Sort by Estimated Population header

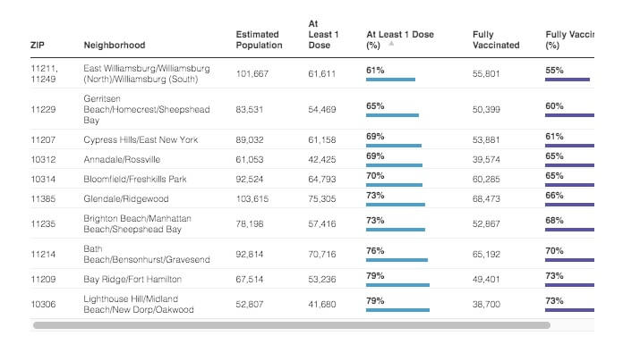click(260, 40)
